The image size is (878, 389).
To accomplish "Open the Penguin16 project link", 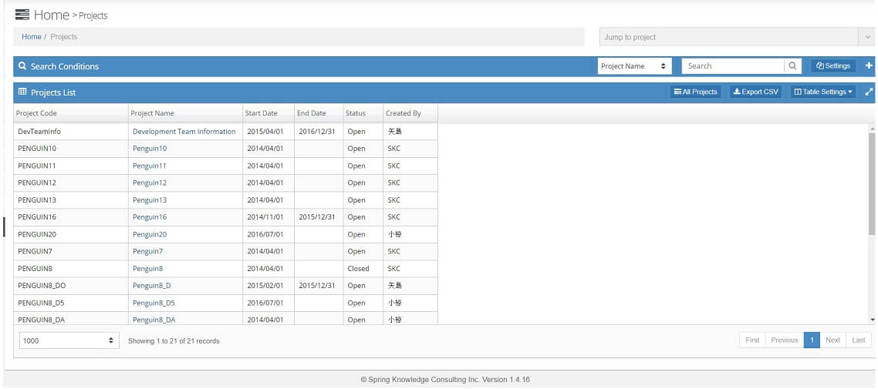I will tap(150, 217).
